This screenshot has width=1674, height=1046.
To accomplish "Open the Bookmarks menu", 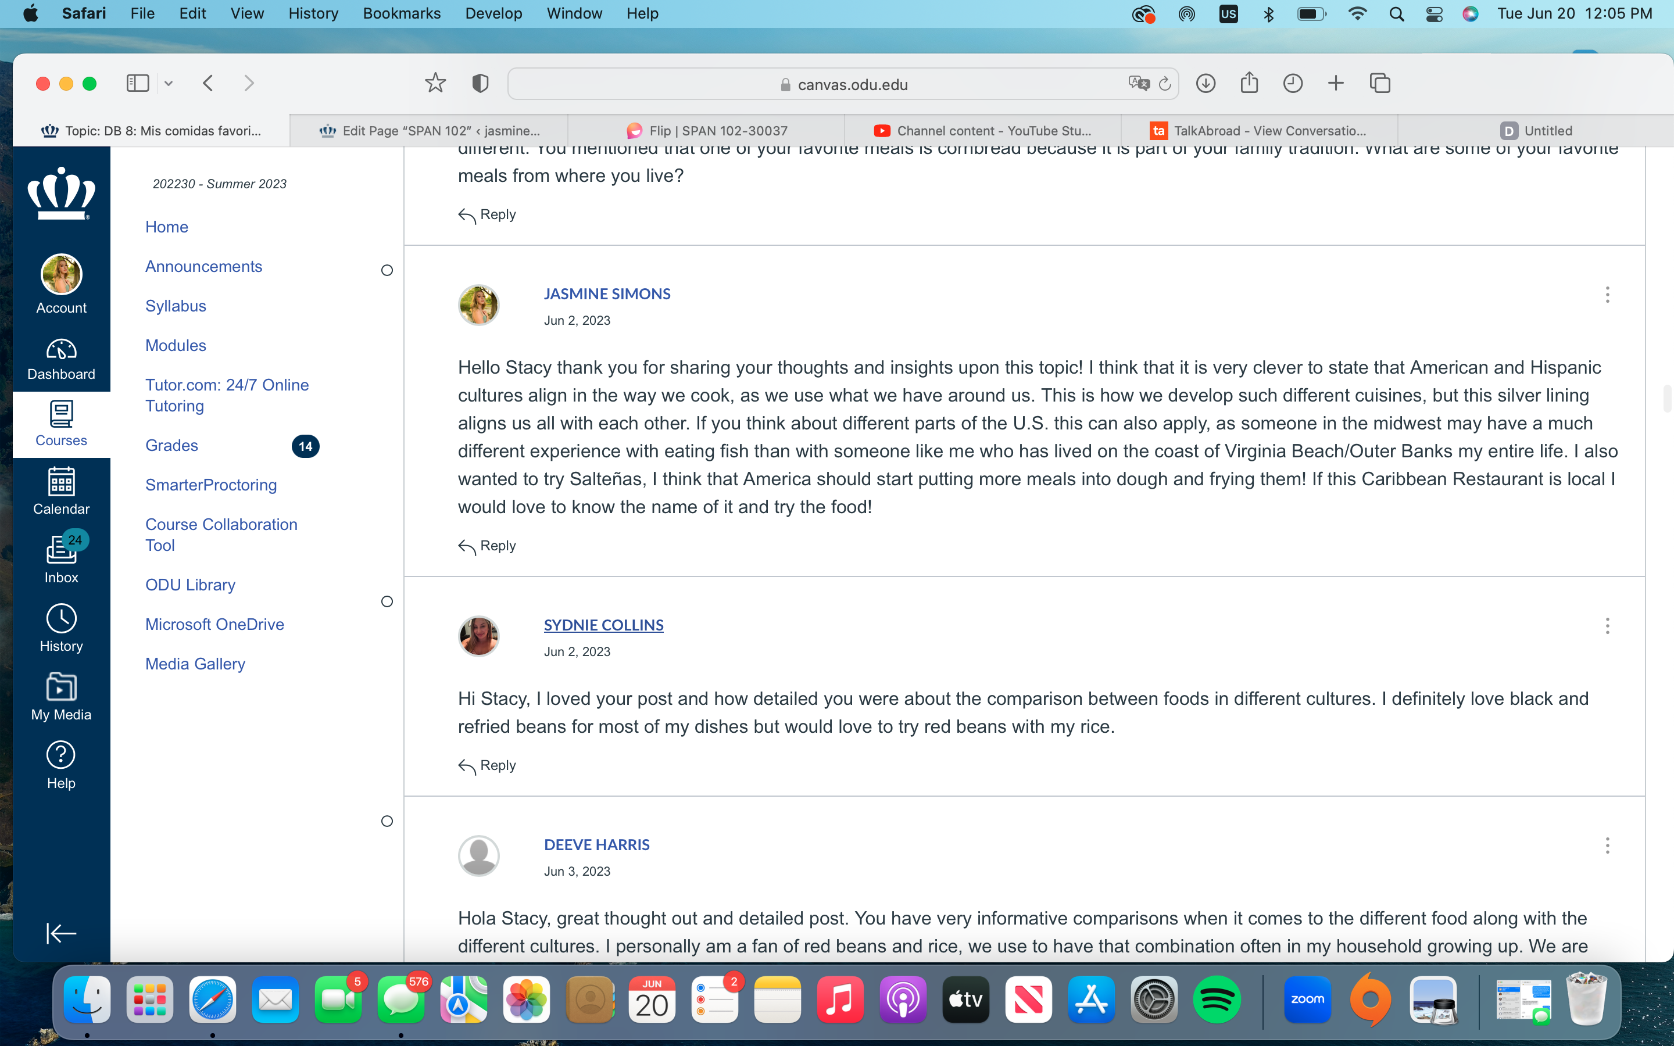I will pyautogui.click(x=401, y=14).
